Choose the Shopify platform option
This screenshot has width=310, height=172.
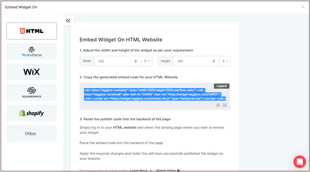click(31, 113)
